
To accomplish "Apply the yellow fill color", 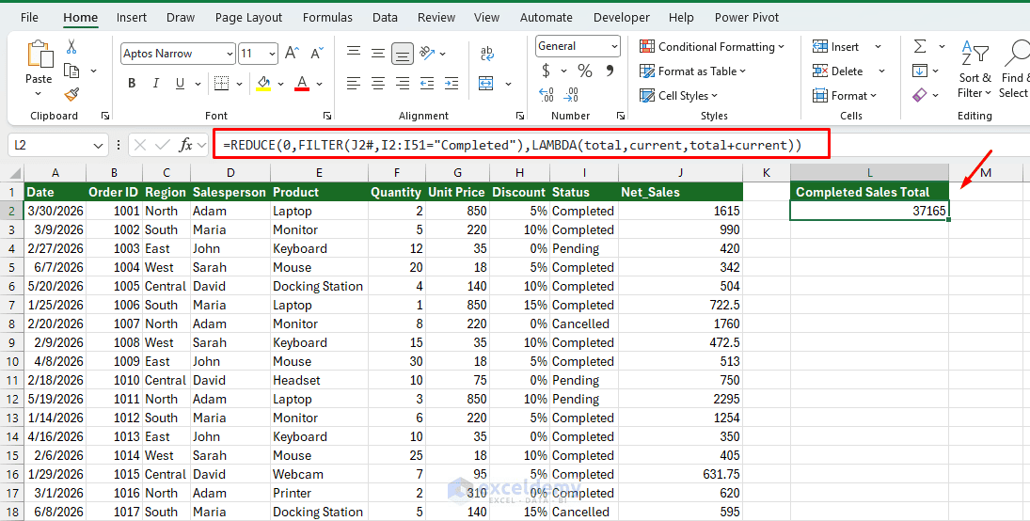I will pyautogui.click(x=263, y=84).
